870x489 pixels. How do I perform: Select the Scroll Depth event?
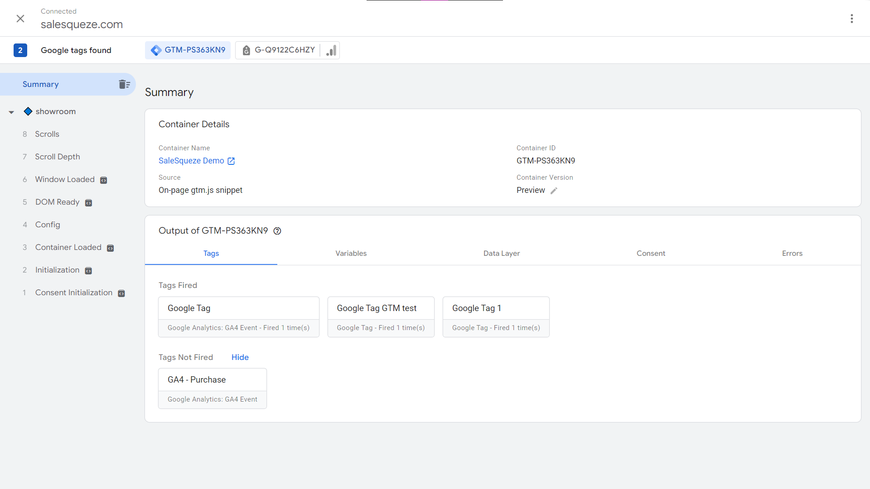58,157
